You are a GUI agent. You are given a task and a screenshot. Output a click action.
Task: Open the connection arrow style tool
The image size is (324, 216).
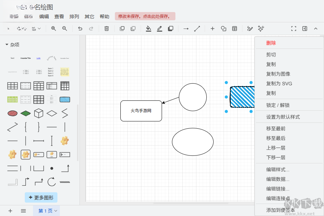(x=186, y=29)
